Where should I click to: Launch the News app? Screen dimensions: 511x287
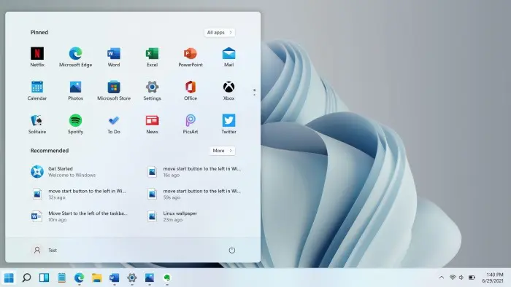(x=152, y=124)
